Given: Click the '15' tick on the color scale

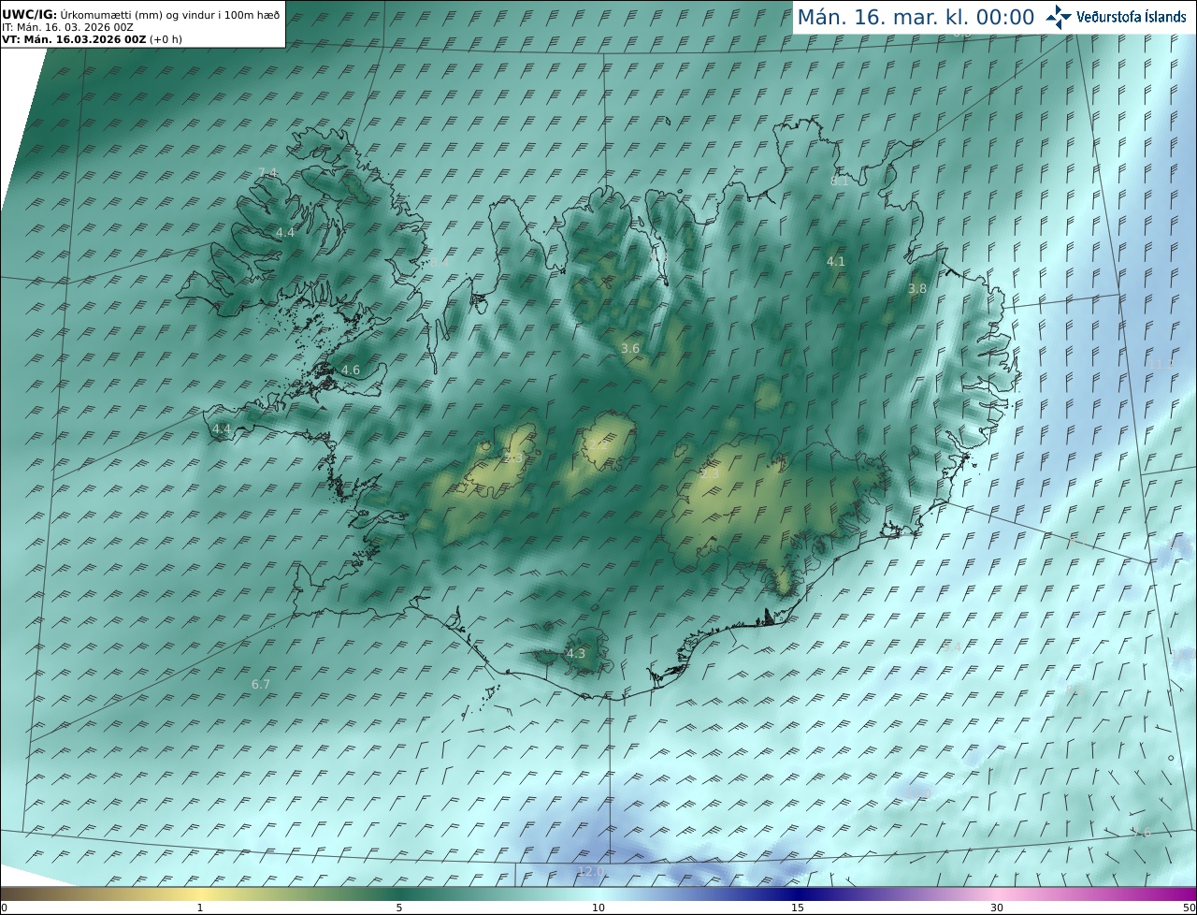Looking at the screenshot, I should 798,908.
